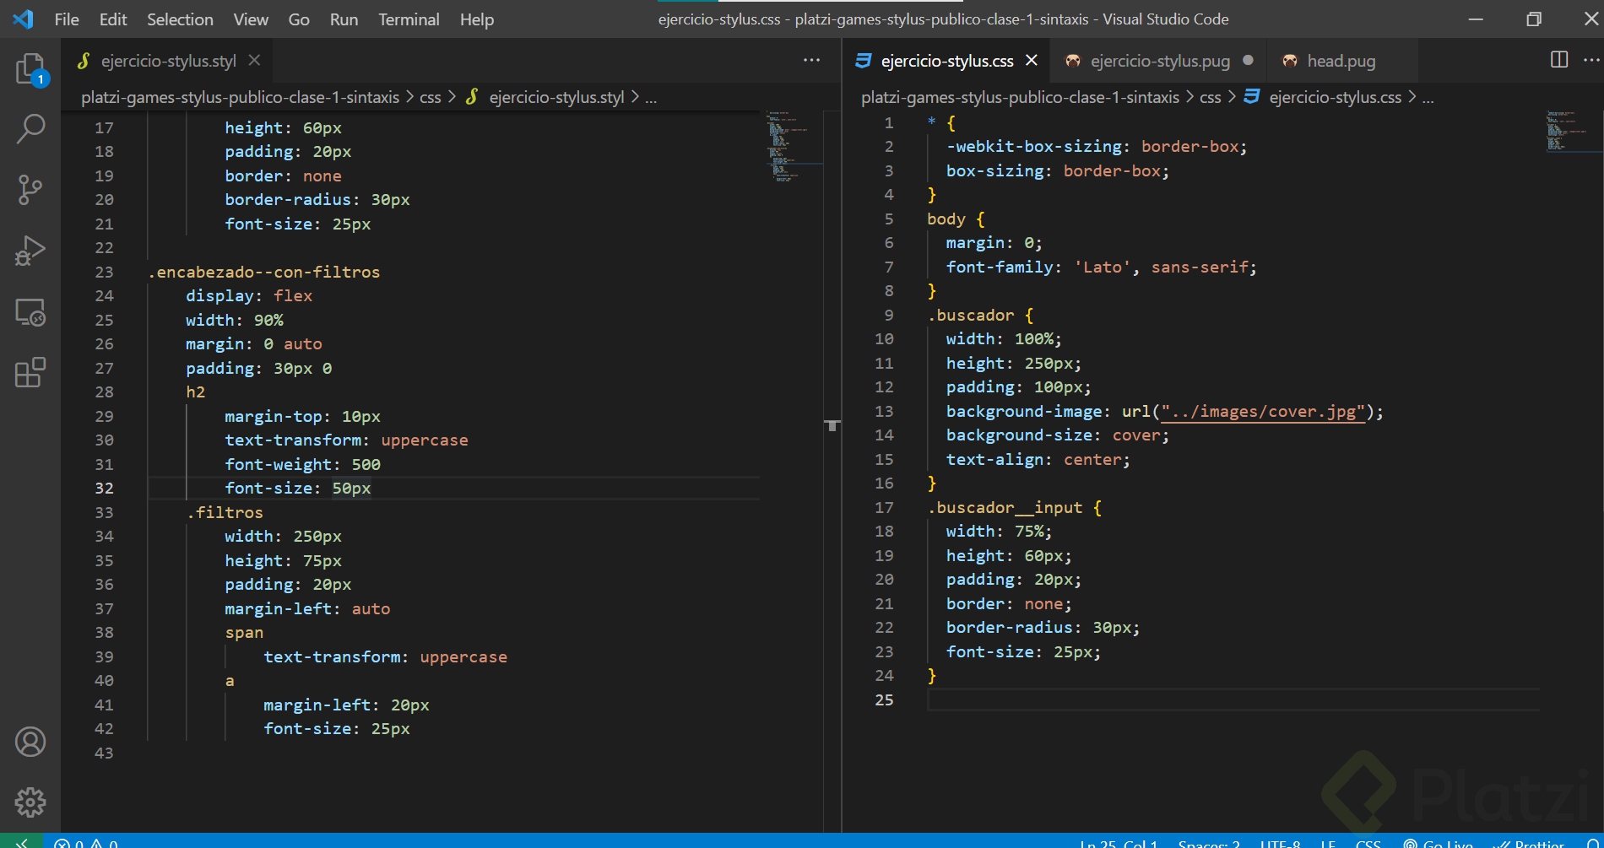Screen dimensions: 1604x848
Task: Open the Explorer view in activity bar
Action: coord(30,68)
